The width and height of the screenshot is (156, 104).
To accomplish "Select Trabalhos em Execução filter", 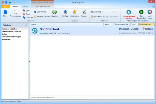I will coord(11,37).
